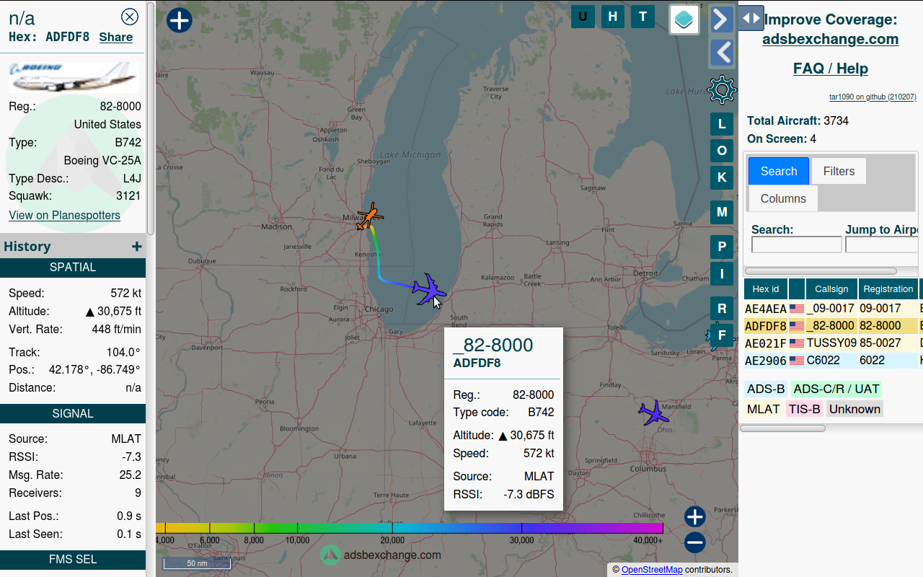Screen dimensions: 923x577
Task: Switch to the Filters tab
Action: (x=839, y=171)
